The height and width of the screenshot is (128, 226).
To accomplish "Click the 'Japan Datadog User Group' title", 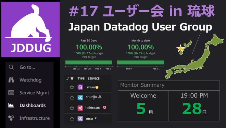I will coord(140,27).
